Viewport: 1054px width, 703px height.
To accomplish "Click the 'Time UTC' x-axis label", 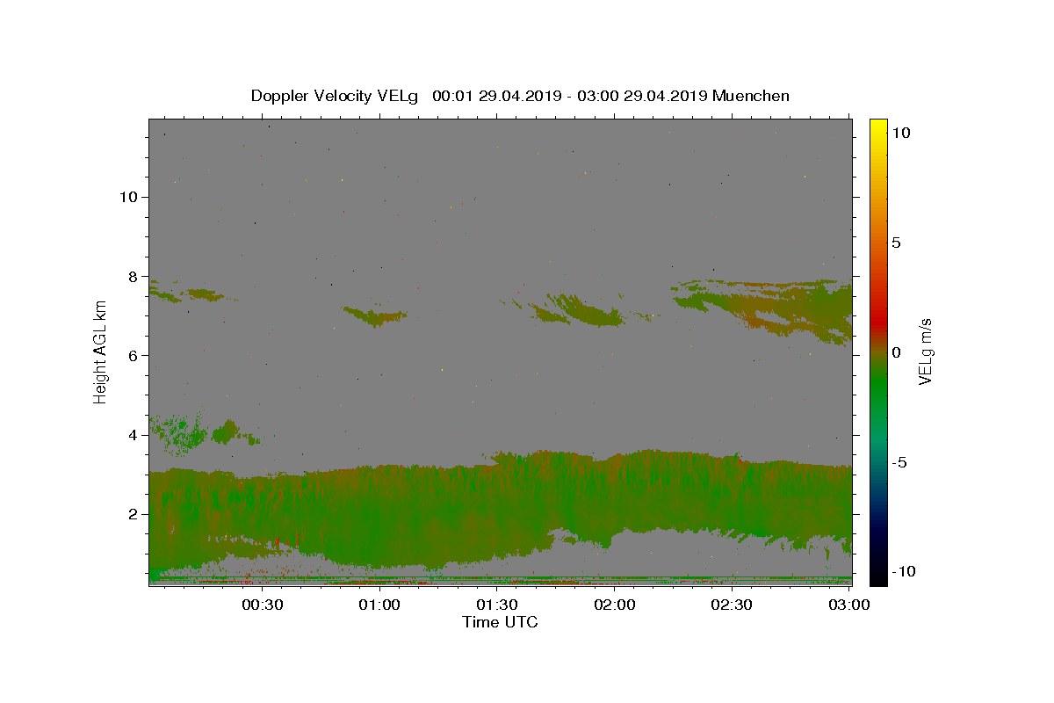I will [x=500, y=622].
